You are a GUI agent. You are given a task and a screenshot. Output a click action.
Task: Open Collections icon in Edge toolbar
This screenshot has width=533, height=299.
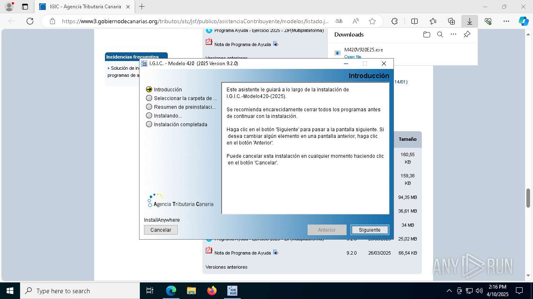click(451, 21)
